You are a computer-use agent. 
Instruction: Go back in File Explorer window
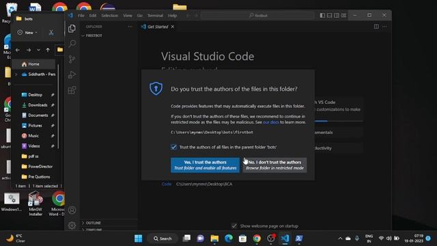point(18,50)
